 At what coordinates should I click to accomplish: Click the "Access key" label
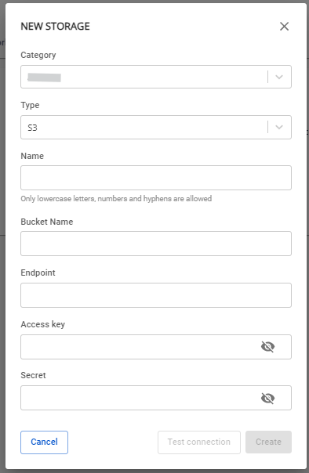(x=42, y=324)
